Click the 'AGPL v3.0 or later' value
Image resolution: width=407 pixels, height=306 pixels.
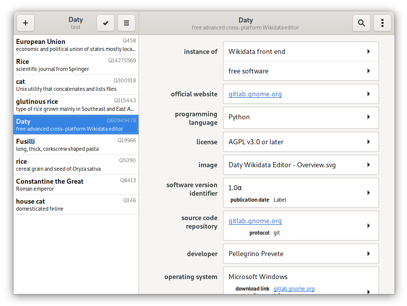tap(256, 142)
